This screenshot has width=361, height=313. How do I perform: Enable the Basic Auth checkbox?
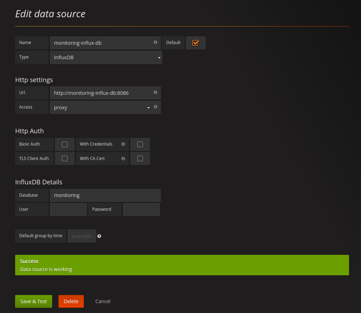[65, 144]
